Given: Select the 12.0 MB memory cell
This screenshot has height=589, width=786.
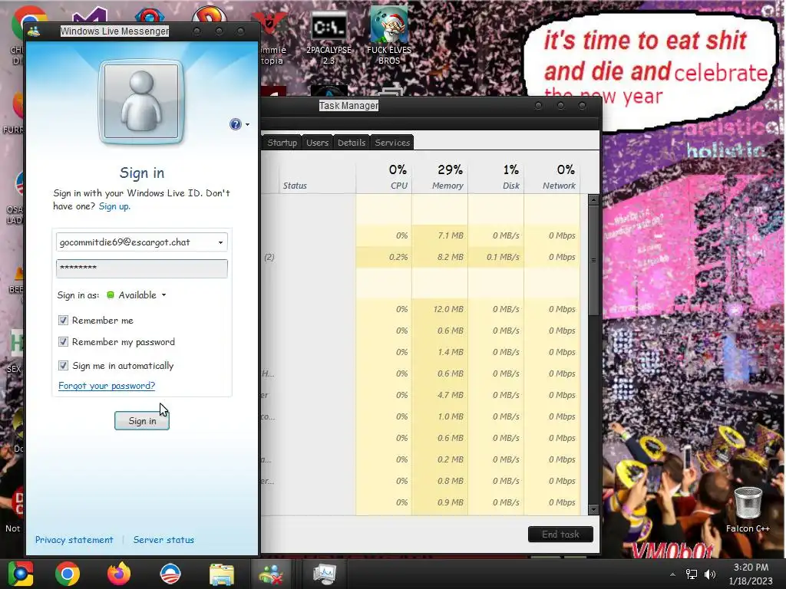Looking at the screenshot, I should [x=440, y=309].
